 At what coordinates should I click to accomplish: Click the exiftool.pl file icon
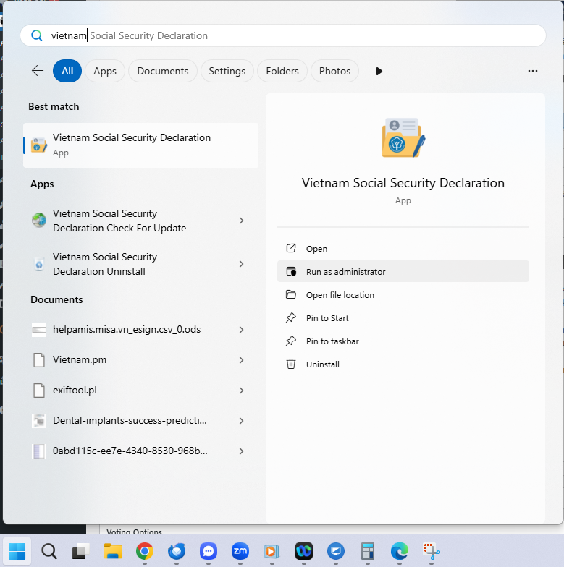(x=39, y=391)
